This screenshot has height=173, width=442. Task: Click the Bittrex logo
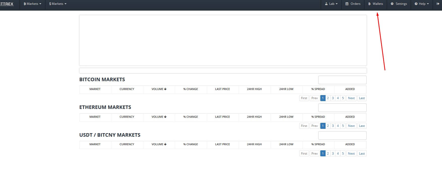[7, 4]
